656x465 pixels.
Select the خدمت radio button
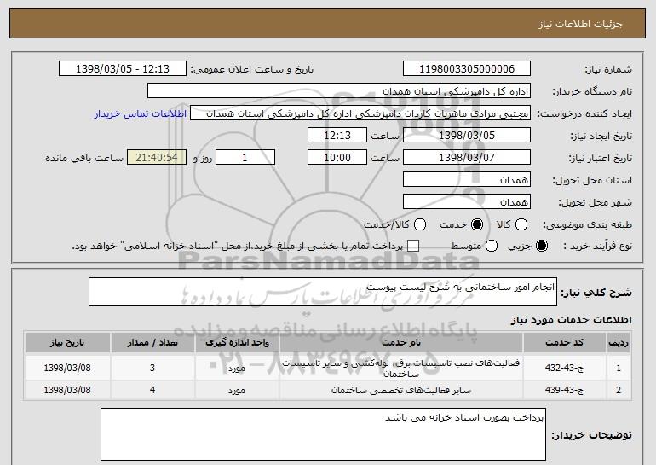[x=477, y=224]
